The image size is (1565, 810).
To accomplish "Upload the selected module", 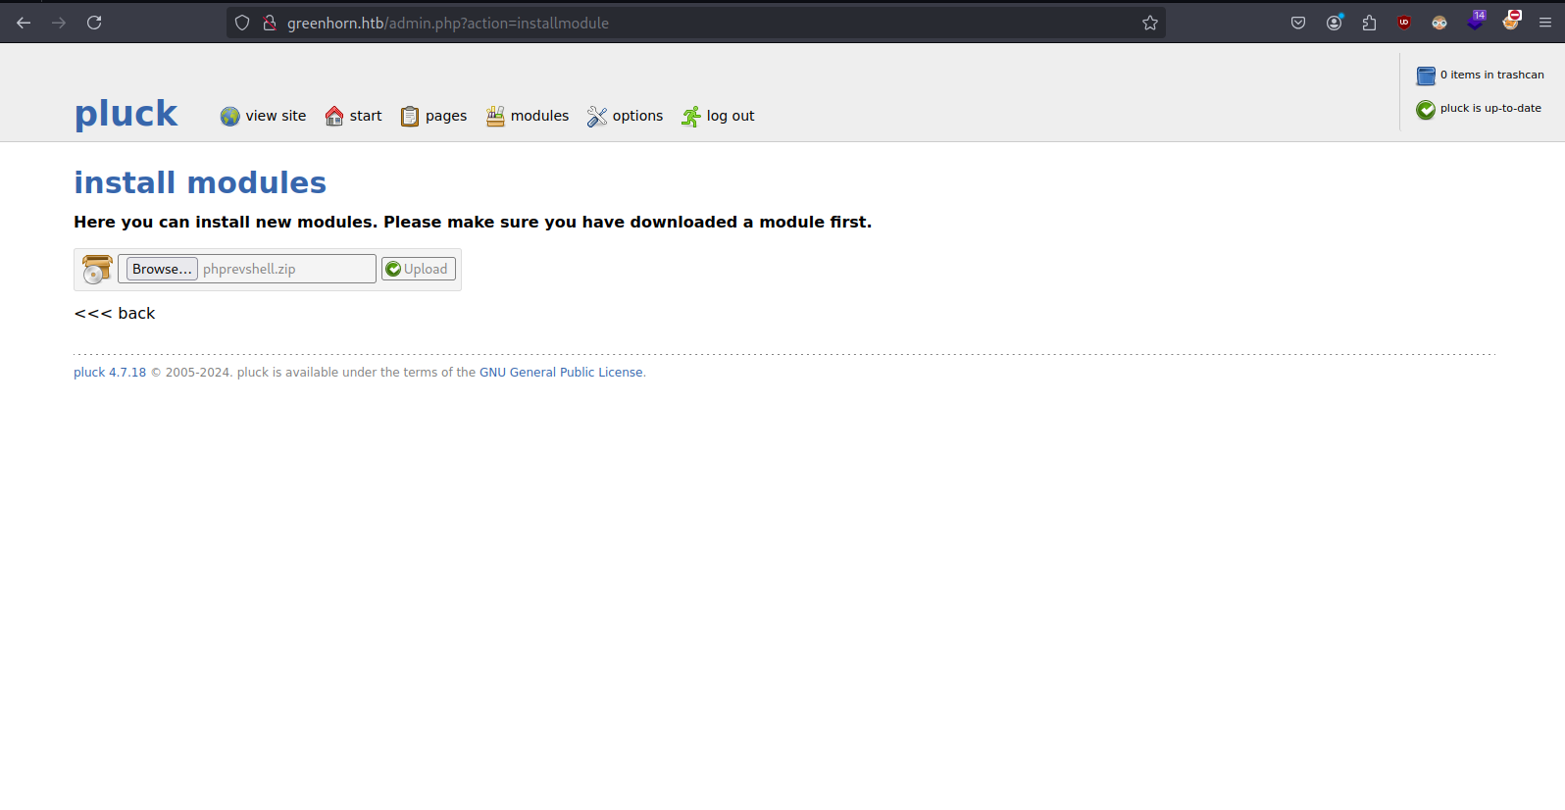I will [x=419, y=269].
